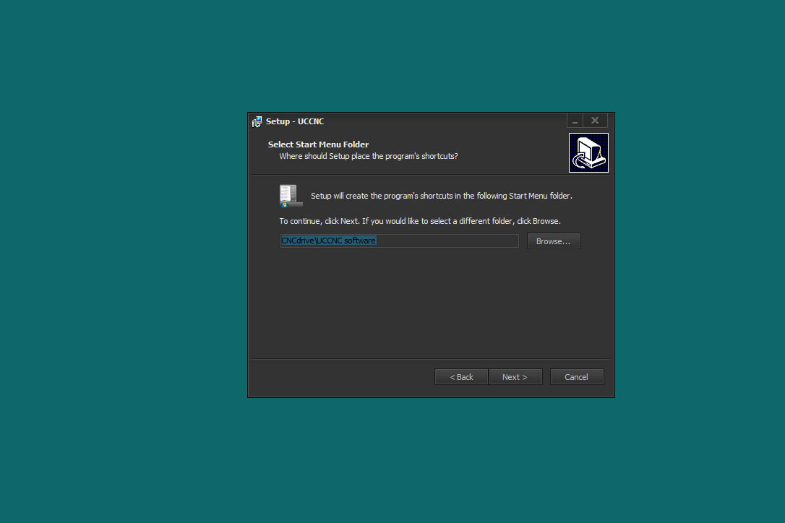Go back with the Back button

coord(461,377)
